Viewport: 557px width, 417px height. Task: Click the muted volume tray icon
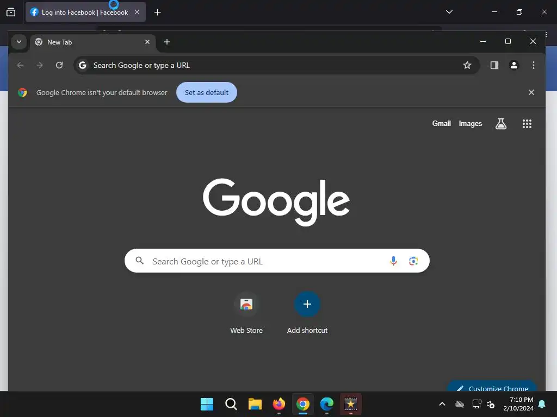pyautogui.click(x=491, y=404)
